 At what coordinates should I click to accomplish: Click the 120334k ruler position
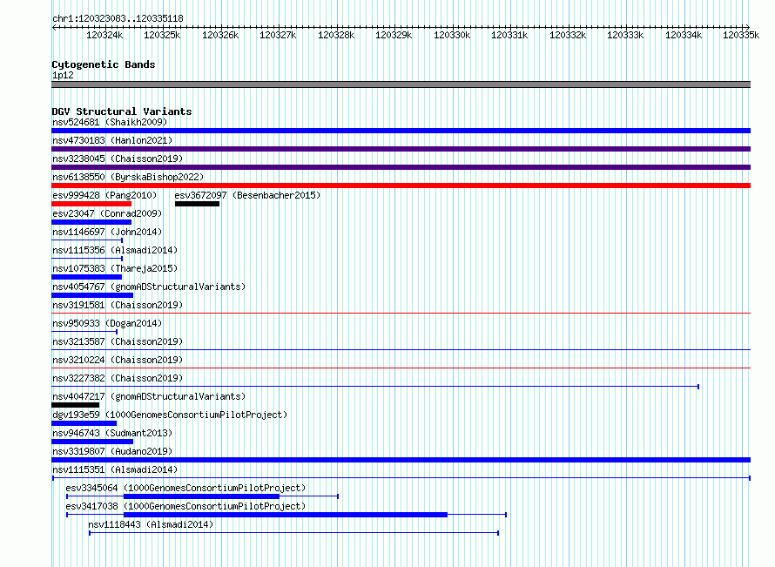[684, 35]
